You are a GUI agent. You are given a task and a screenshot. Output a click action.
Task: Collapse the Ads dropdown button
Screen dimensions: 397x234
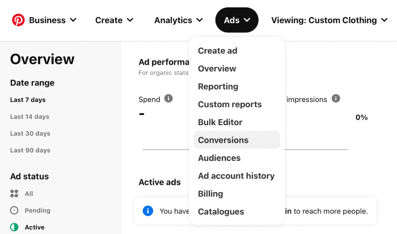tap(236, 20)
